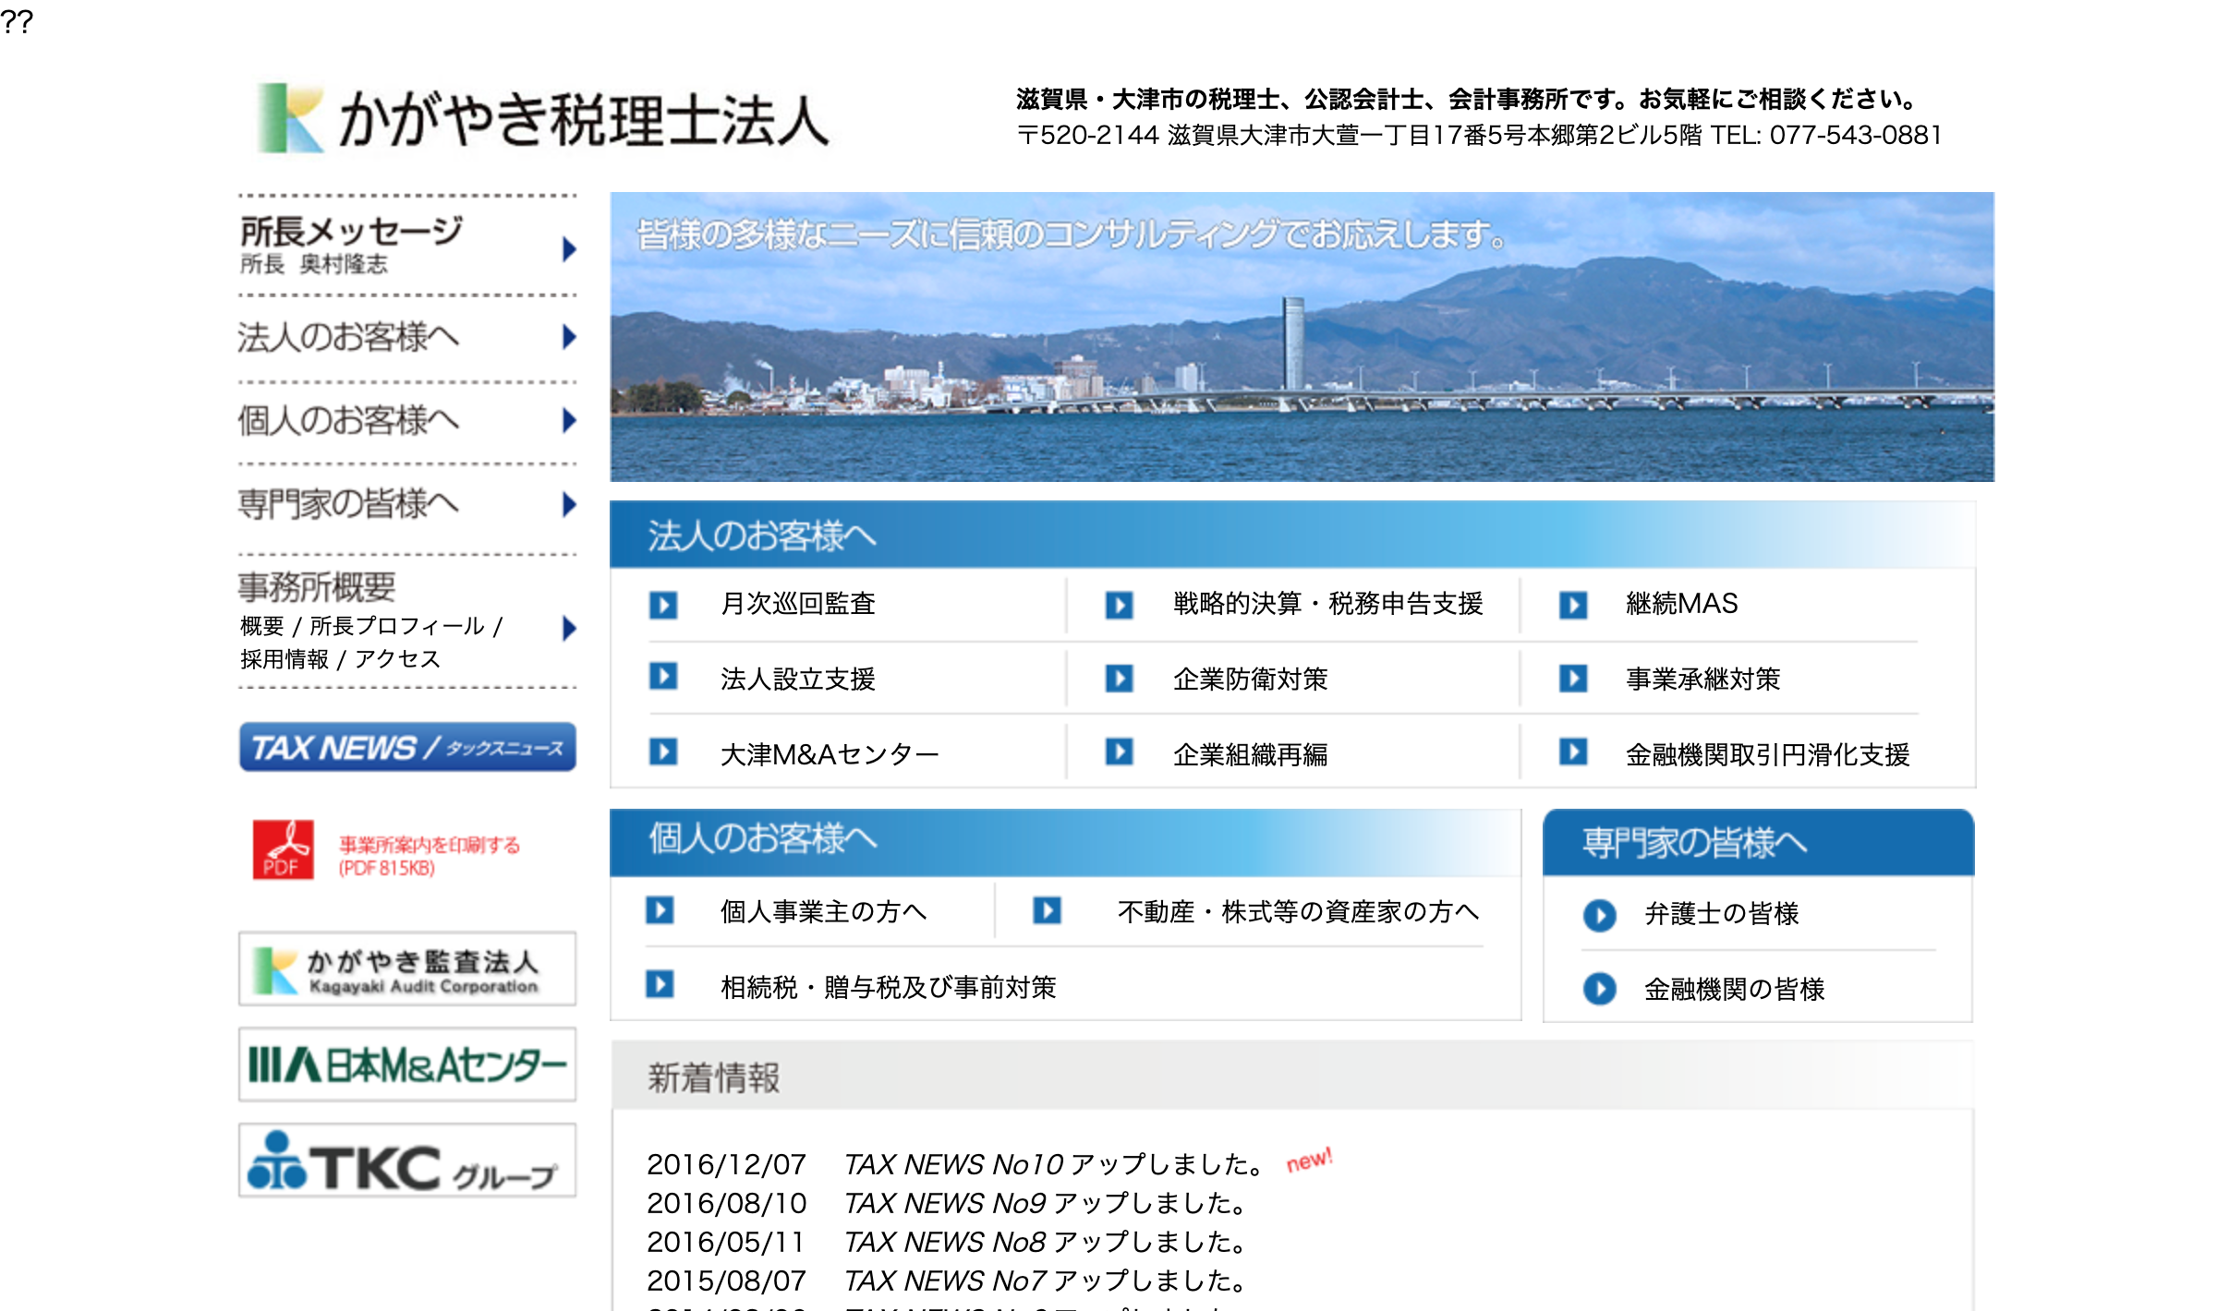Expand 法人のお客様へ sidebar arrow
This screenshot has height=1311, width=2217.
point(569,337)
